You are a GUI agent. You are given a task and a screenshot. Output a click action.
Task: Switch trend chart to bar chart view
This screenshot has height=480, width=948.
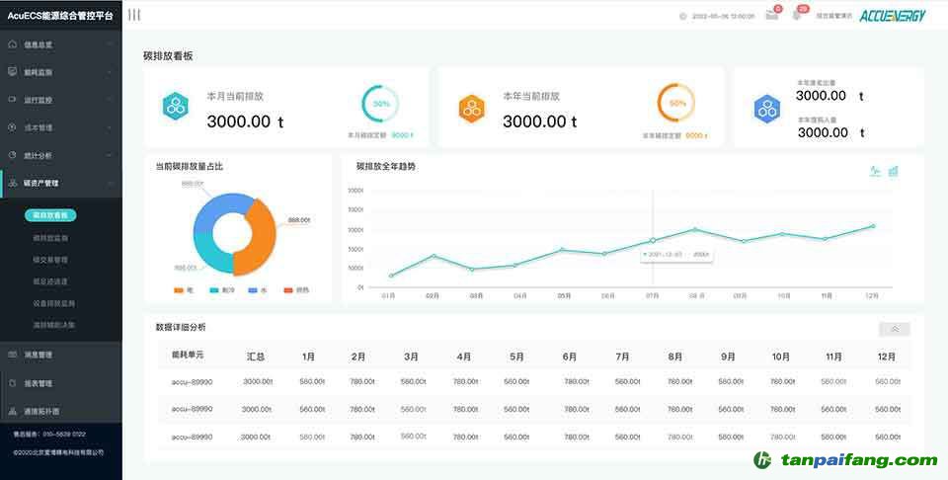pyautogui.click(x=893, y=171)
